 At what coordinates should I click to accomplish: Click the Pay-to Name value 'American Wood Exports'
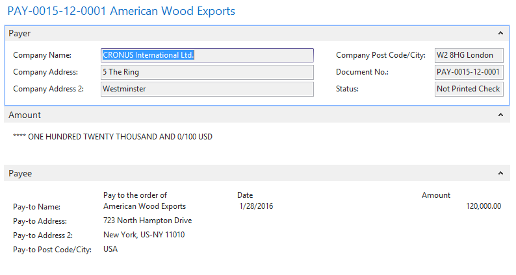(x=144, y=206)
